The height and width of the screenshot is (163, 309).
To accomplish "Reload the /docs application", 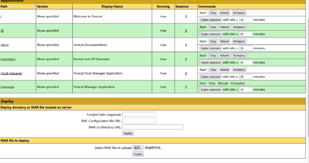I will [224, 41].
